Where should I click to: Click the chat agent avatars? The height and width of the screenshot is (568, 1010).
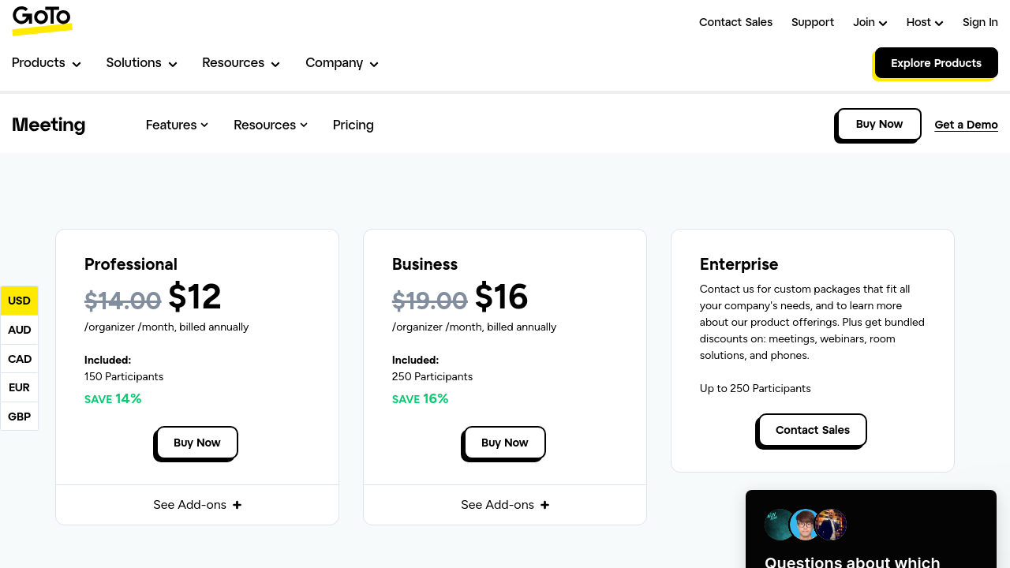tap(805, 525)
